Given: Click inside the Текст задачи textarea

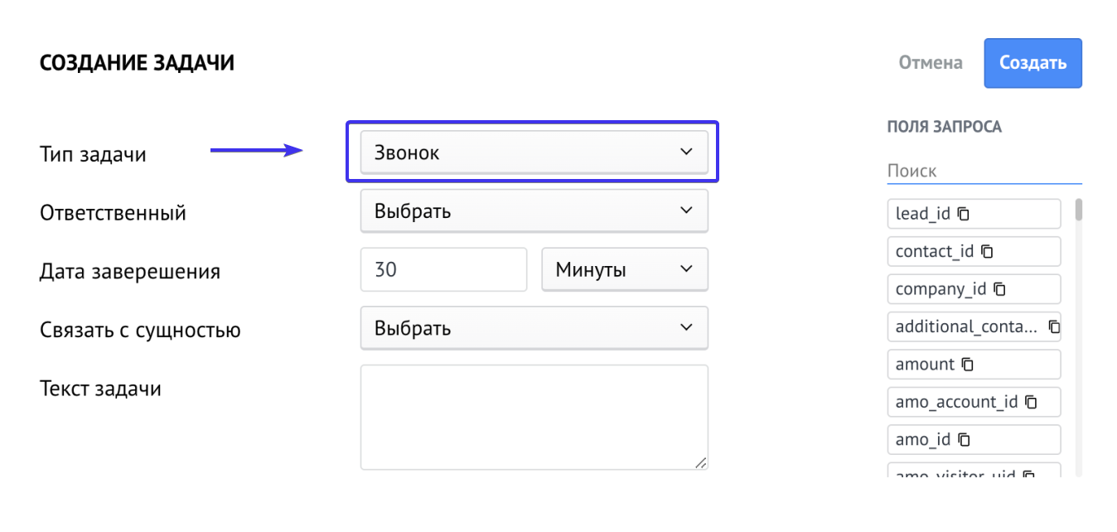Looking at the screenshot, I should (534, 417).
